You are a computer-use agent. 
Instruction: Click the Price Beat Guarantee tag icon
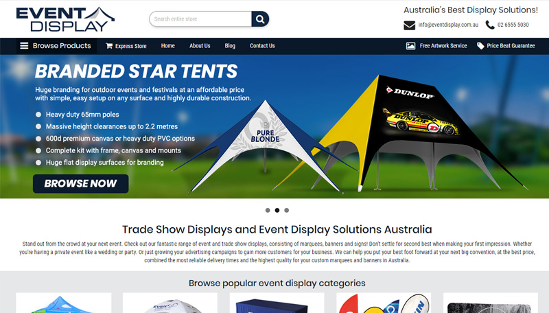[480, 46]
